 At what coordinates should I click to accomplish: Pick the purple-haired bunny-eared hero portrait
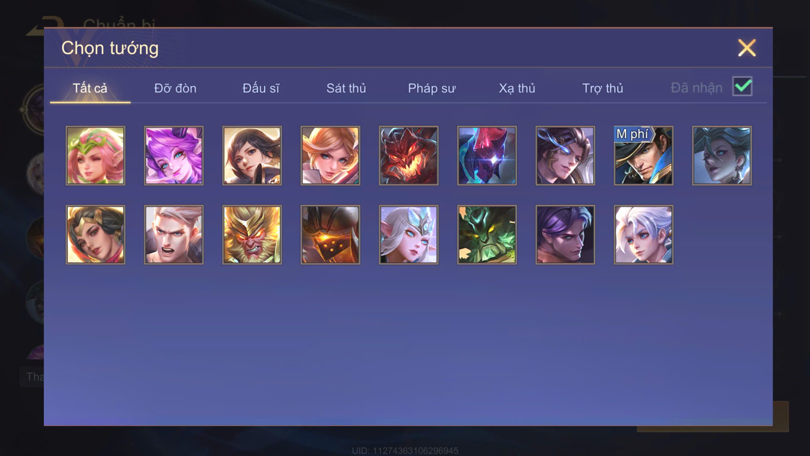click(174, 156)
